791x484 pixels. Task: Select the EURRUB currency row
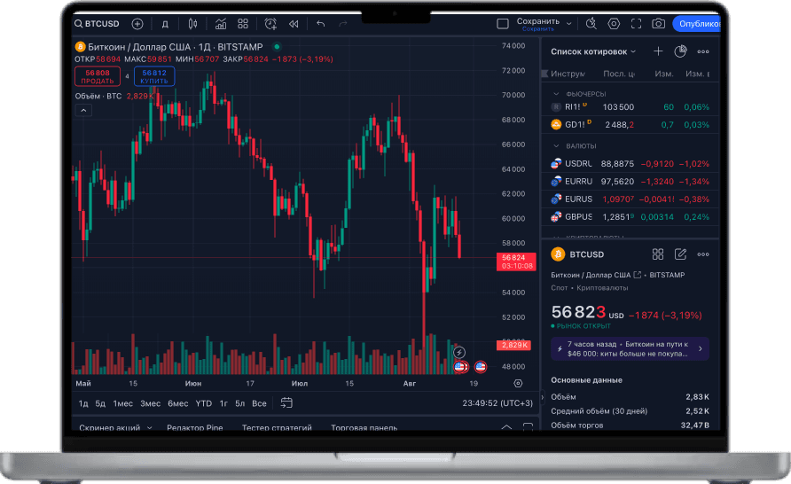(x=630, y=182)
